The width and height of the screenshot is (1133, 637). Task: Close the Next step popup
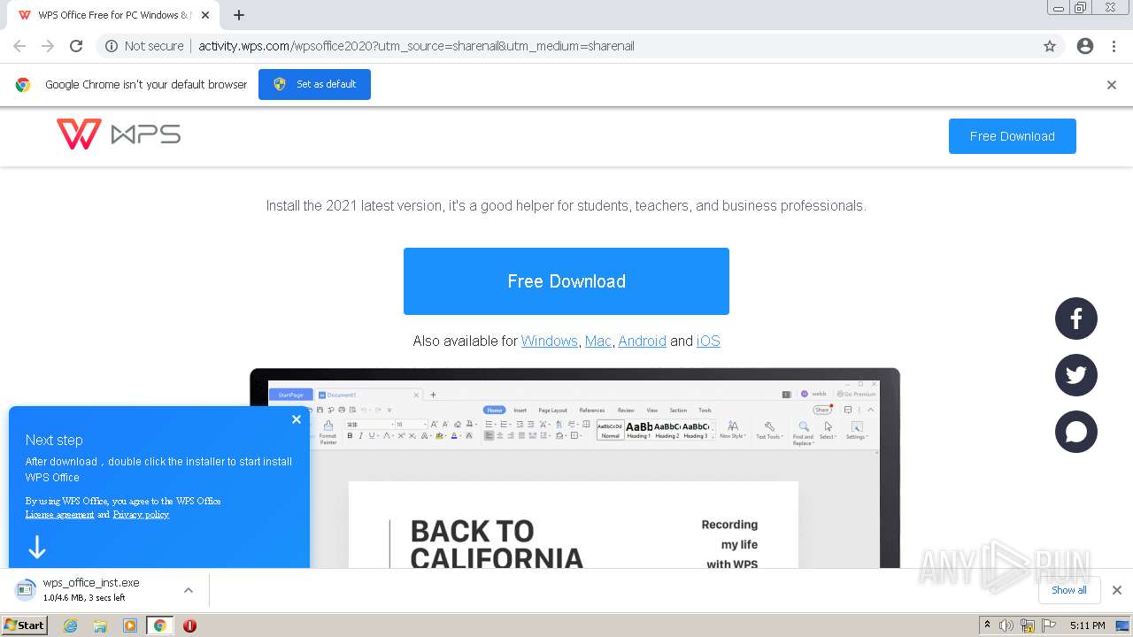point(297,419)
